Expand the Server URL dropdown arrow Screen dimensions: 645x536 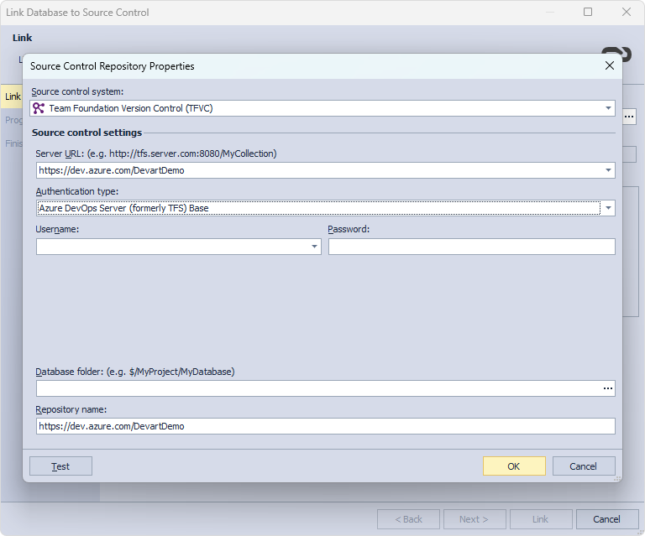608,170
